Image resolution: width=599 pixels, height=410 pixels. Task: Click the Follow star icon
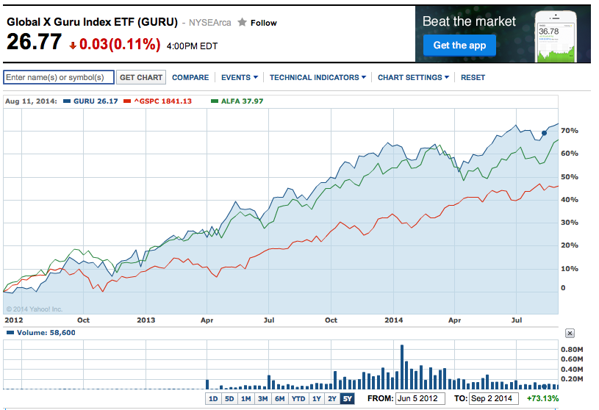[x=242, y=23]
